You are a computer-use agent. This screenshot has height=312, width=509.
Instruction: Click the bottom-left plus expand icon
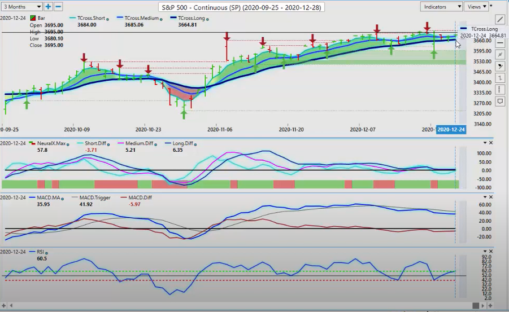pos(4,306)
